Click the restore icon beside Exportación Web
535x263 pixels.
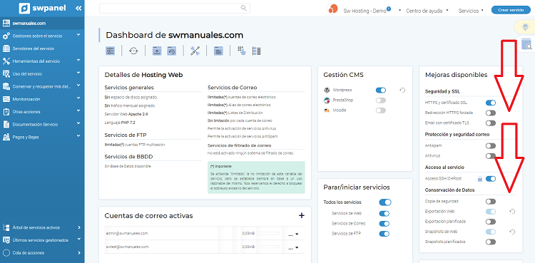click(512, 212)
